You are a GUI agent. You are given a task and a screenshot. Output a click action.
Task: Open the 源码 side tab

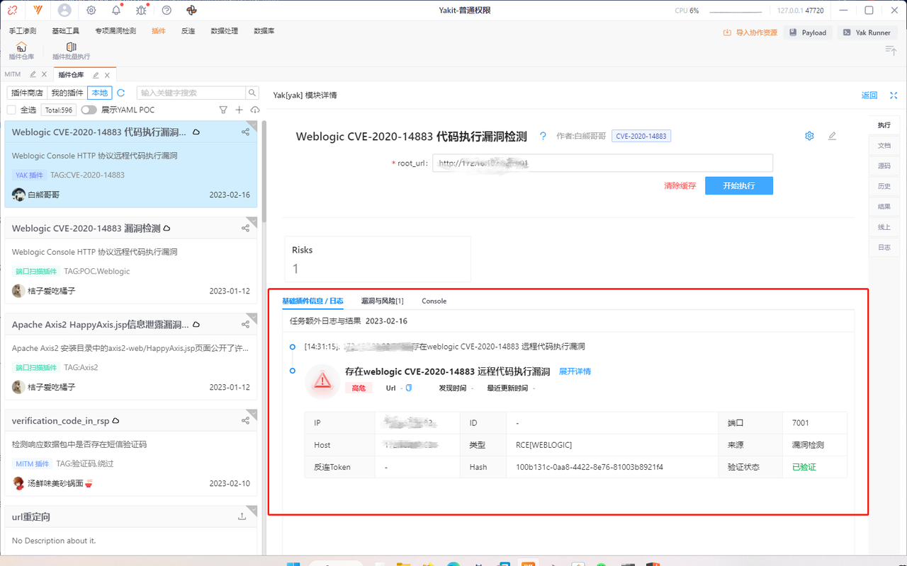point(884,166)
